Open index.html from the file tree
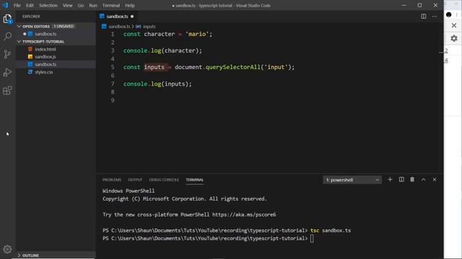 pyautogui.click(x=45, y=49)
